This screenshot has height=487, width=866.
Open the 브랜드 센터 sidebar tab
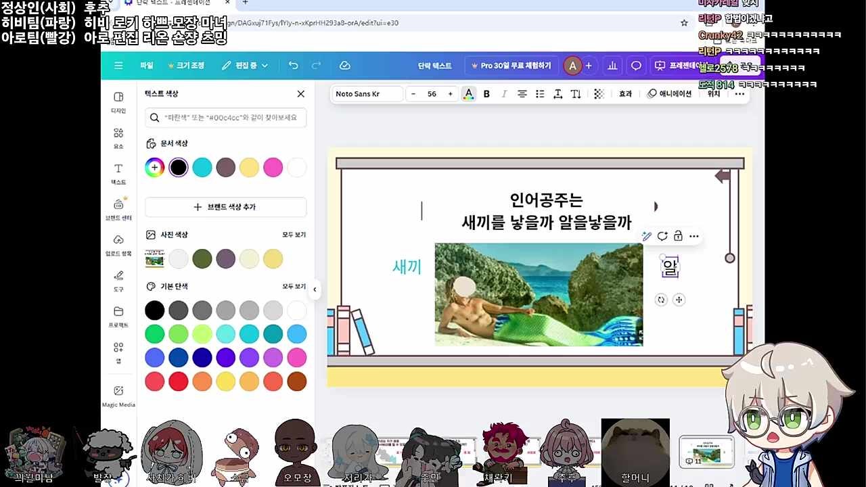coord(118,209)
